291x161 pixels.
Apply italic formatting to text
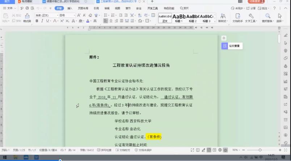[42, 21]
